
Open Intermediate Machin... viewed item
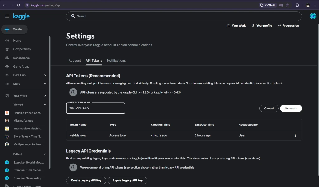(28, 129)
